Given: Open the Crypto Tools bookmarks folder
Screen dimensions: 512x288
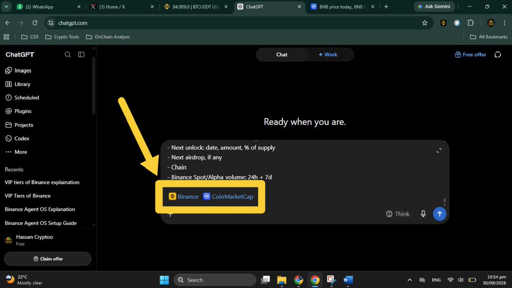Looking at the screenshot, I should tap(62, 37).
